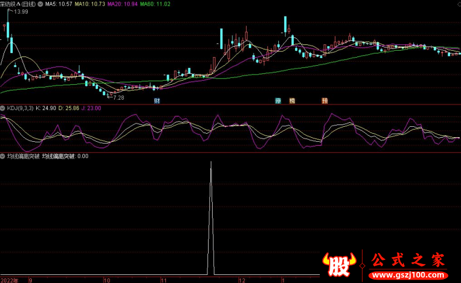This screenshot has width=461, height=283.
Task: Click the 2022年 year label on time axis
Action: (x=9, y=280)
